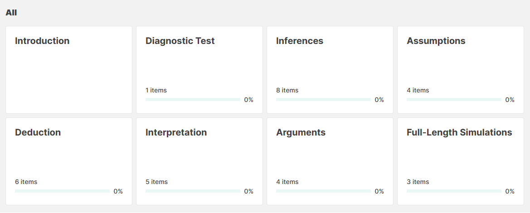Image resolution: width=530 pixels, height=213 pixels.
Task: Select the Arguments section title
Action: [x=301, y=132]
